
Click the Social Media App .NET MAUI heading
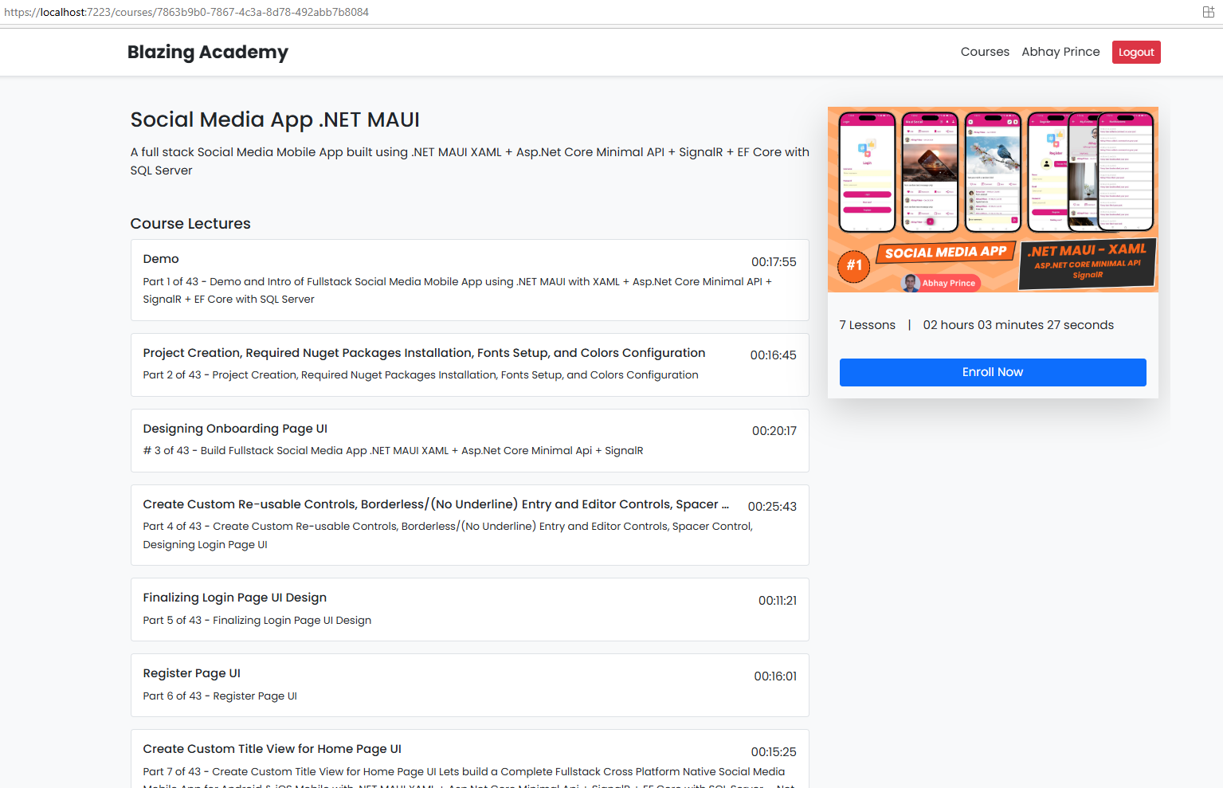point(275,120)
